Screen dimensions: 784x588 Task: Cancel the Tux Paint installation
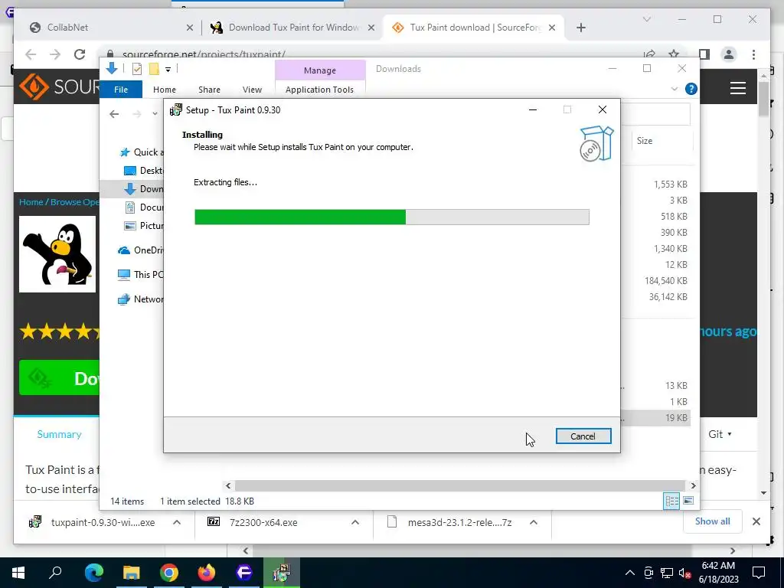click(x=583, y=436)
